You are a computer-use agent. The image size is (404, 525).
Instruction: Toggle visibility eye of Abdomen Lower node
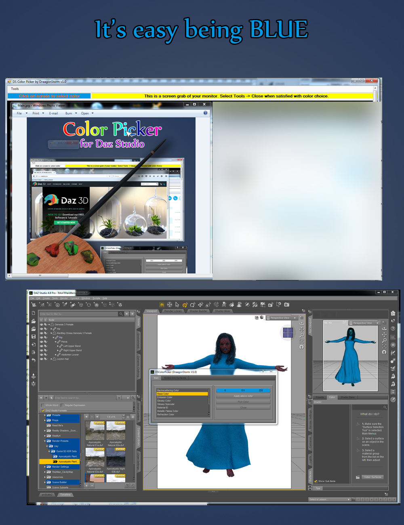click(x=41, y=355)
